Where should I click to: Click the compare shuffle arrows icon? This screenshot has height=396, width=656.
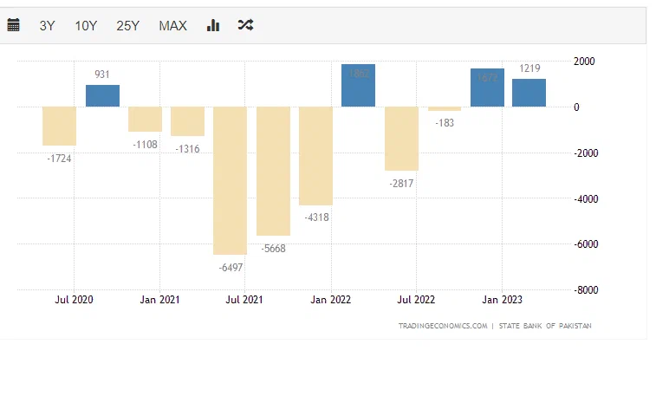point(245,25)
